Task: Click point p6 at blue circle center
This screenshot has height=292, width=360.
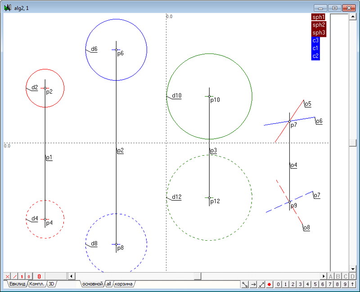Action: [x=116, y=49]
